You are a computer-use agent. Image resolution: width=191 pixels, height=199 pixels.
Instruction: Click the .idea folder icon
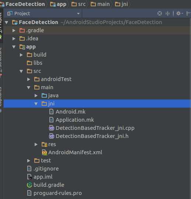[22, 38]
